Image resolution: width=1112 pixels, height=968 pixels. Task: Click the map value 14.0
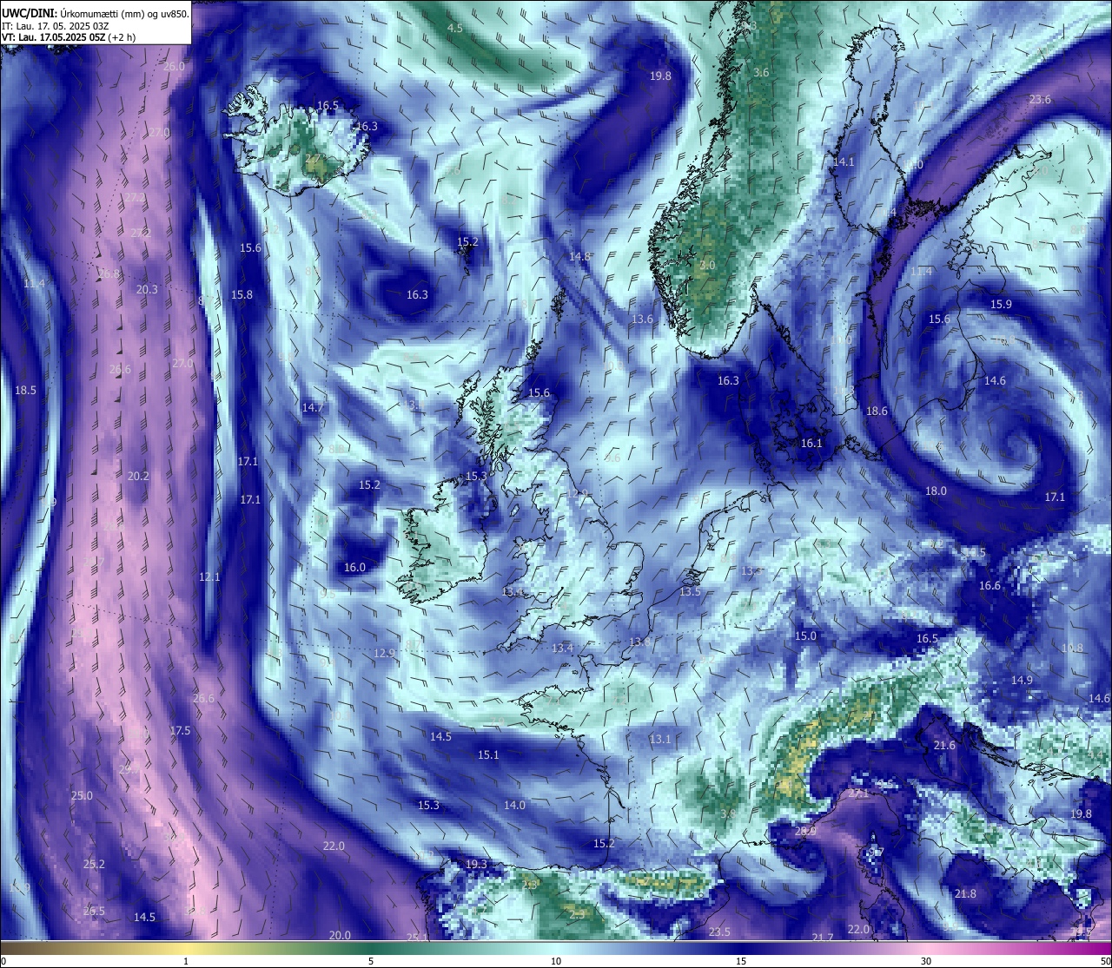(514, 806)
